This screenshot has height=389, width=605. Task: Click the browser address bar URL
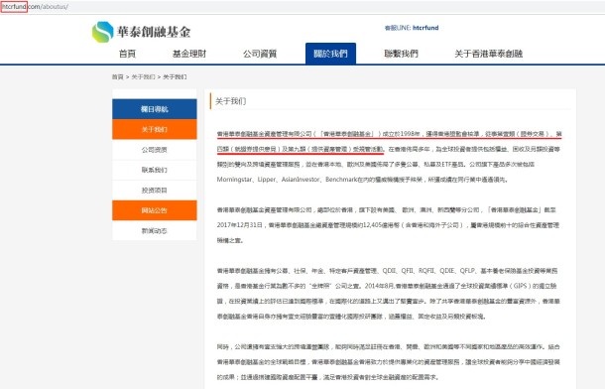tap(35, 7)
